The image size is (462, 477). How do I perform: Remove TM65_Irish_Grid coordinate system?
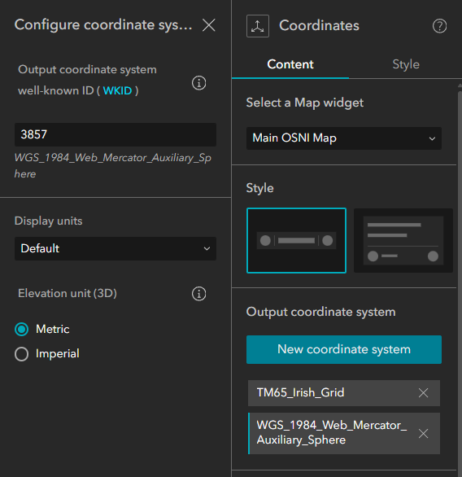(x=423, y=392)
